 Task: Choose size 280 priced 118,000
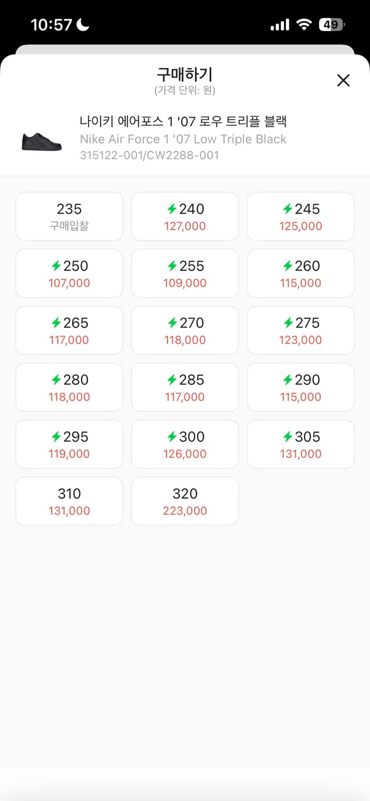pyautogui.click(x=69, y=387)
